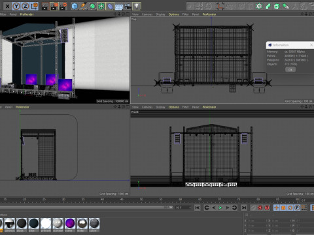Add a Light object
The height and width of the screenshot is (235, 314).
[137, 7]
